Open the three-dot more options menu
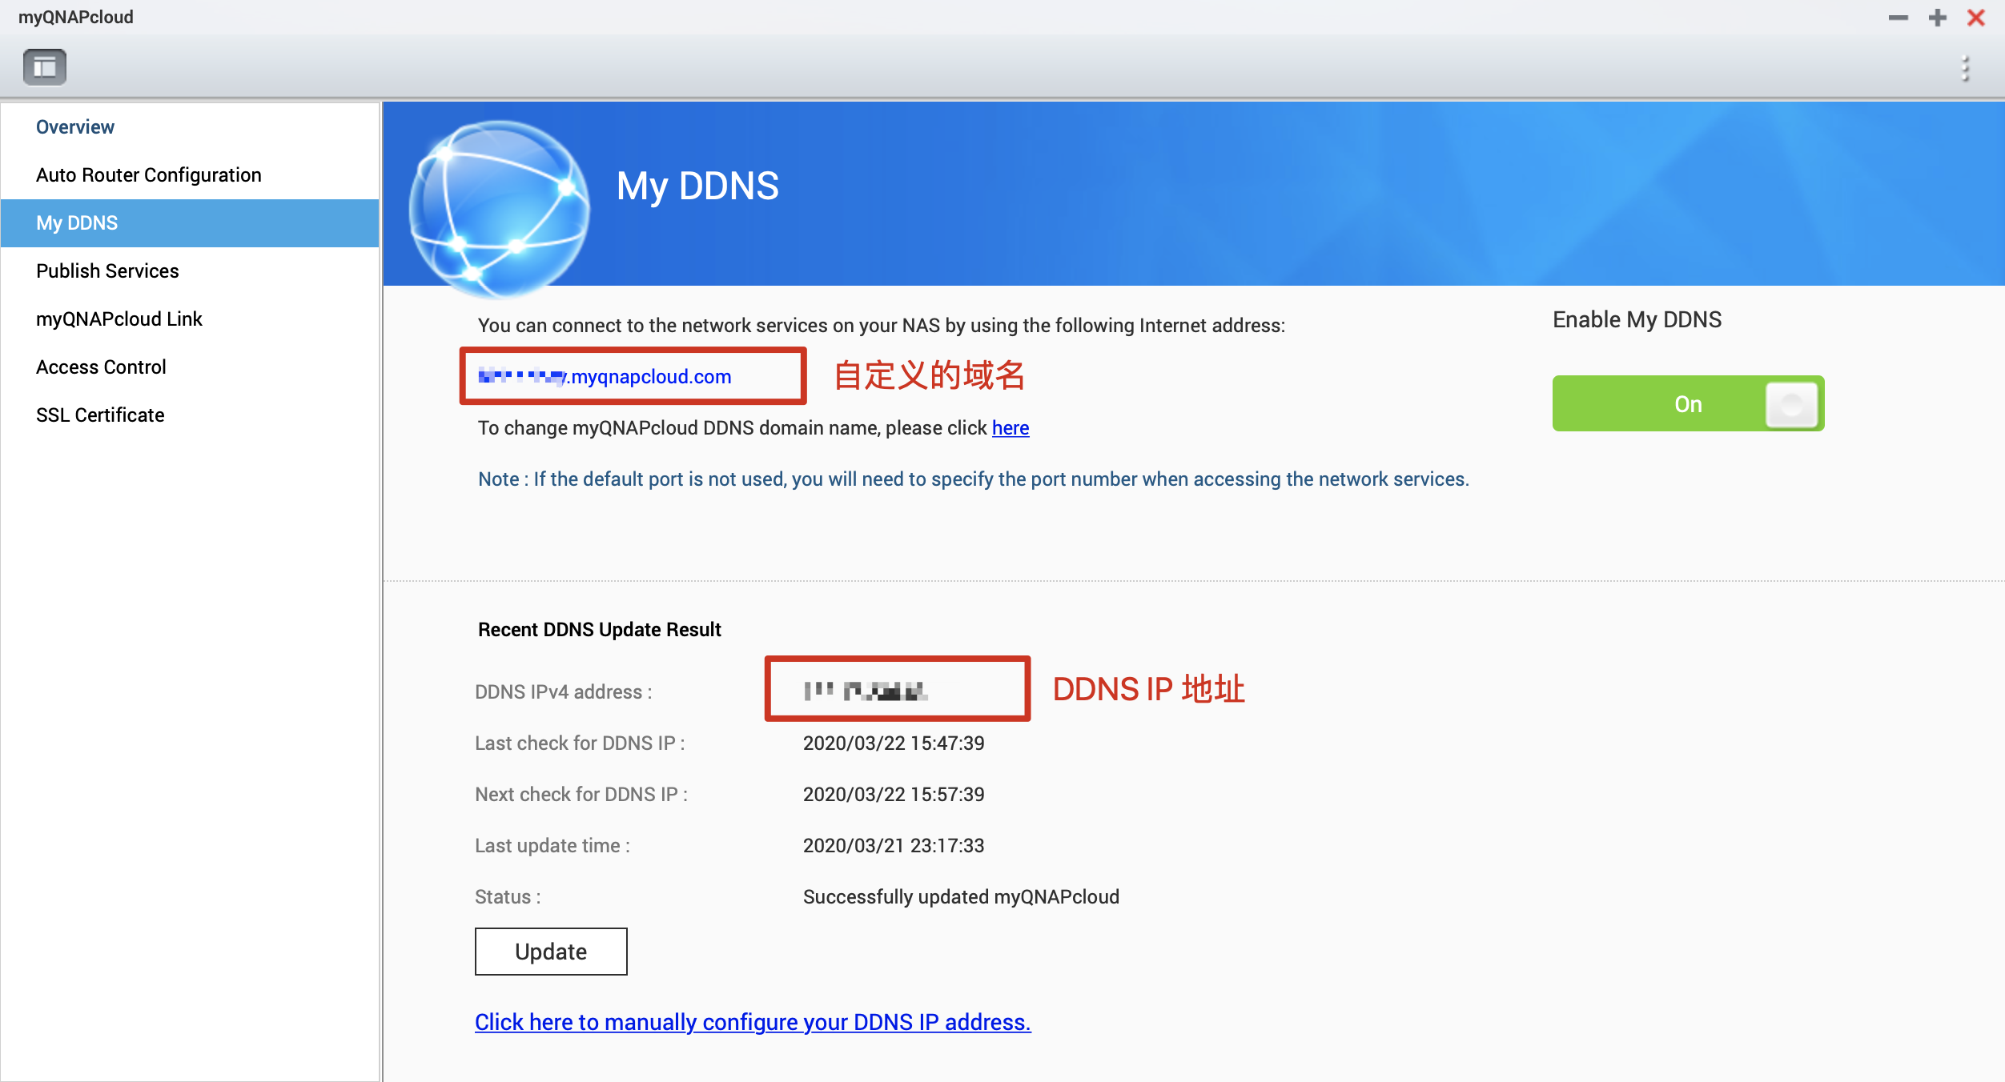 click(x=1965, y=69)
